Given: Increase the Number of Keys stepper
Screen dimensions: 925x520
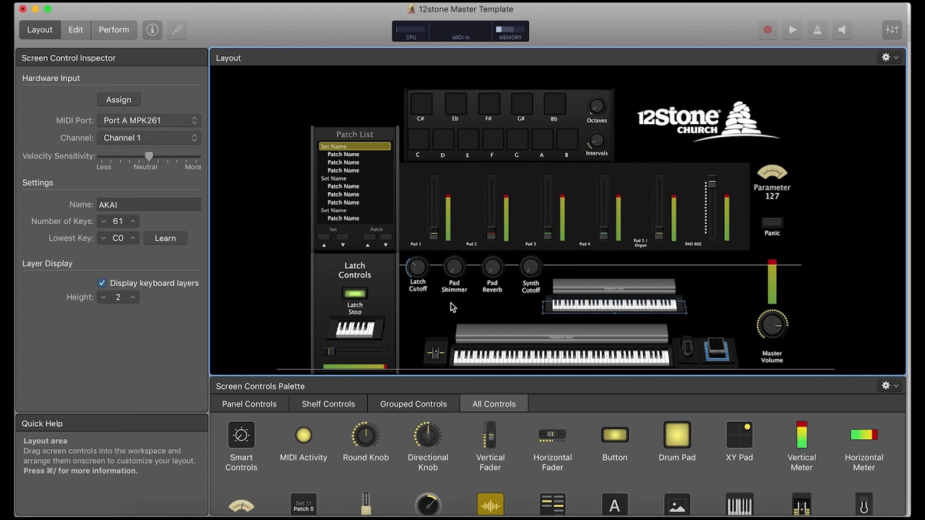Looking at the screenshot, I should 132,221.
